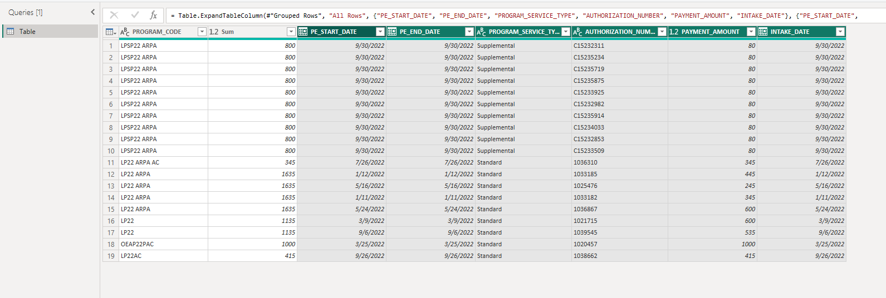Click authorization cell C15232982

pos(620,104)
